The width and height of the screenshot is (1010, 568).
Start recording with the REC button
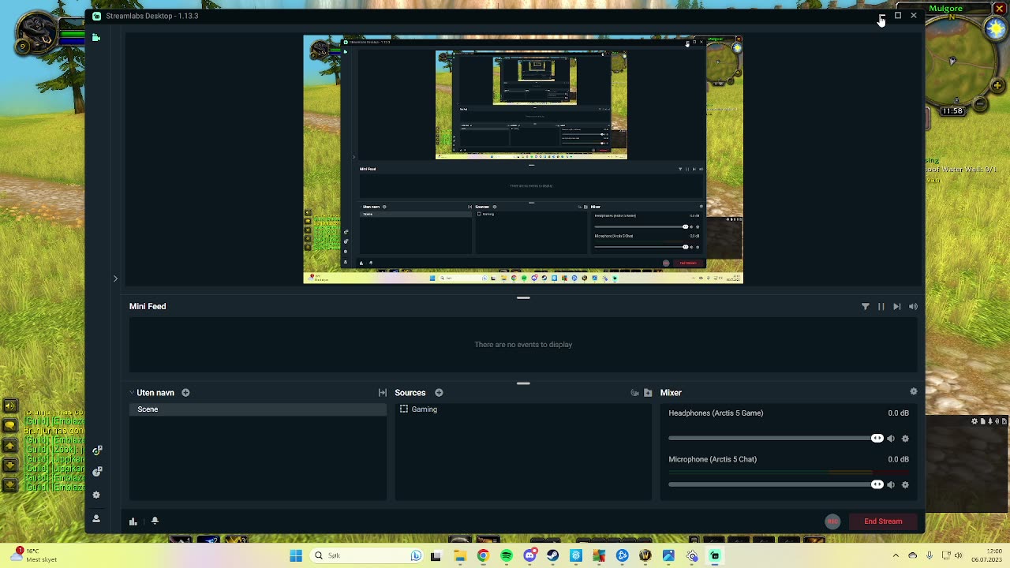click(832, 521)
